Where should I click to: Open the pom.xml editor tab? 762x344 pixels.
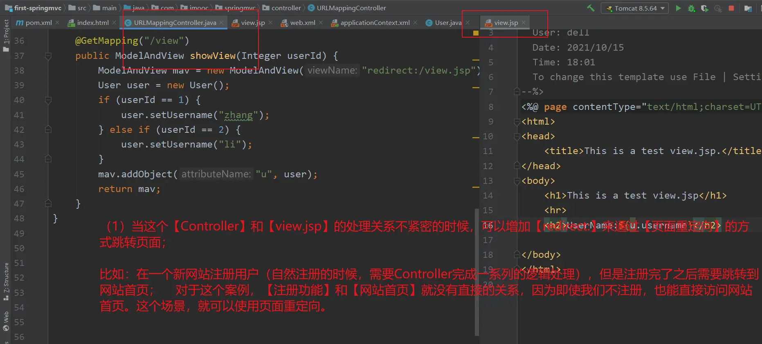click(38, 22)
